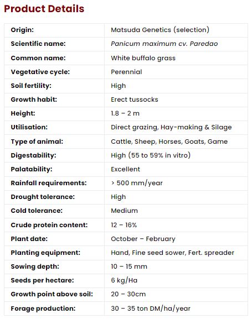Click Erect tussocks growth habit value
The height and width of the screenshot is (319, 252).
tap(135, 100)
